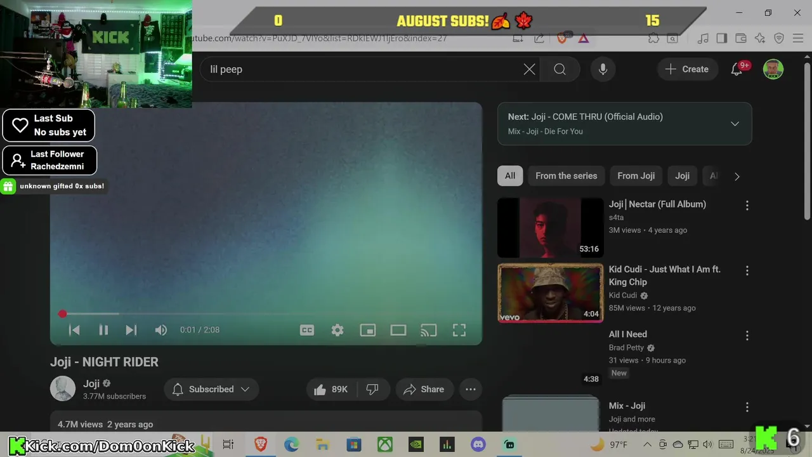Skip to previous video in playlist
This screenshot has width=812, height=457.
74,330
